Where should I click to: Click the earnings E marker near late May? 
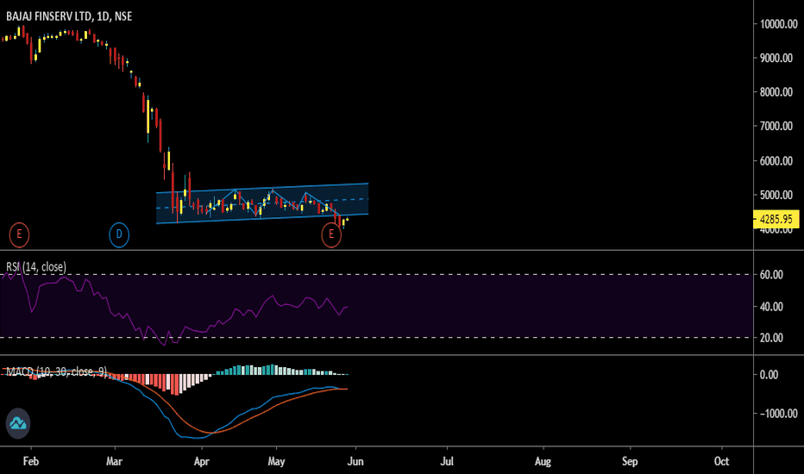coord(331,234)
